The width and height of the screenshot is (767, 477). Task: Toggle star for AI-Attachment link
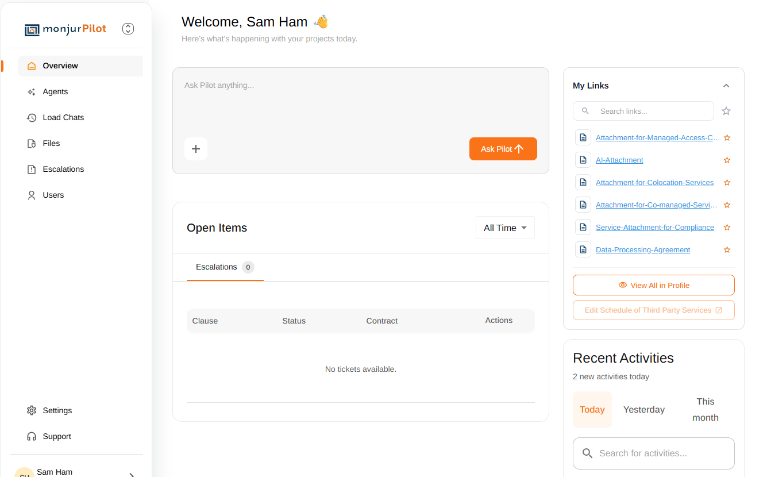click(x=727, y=160)
